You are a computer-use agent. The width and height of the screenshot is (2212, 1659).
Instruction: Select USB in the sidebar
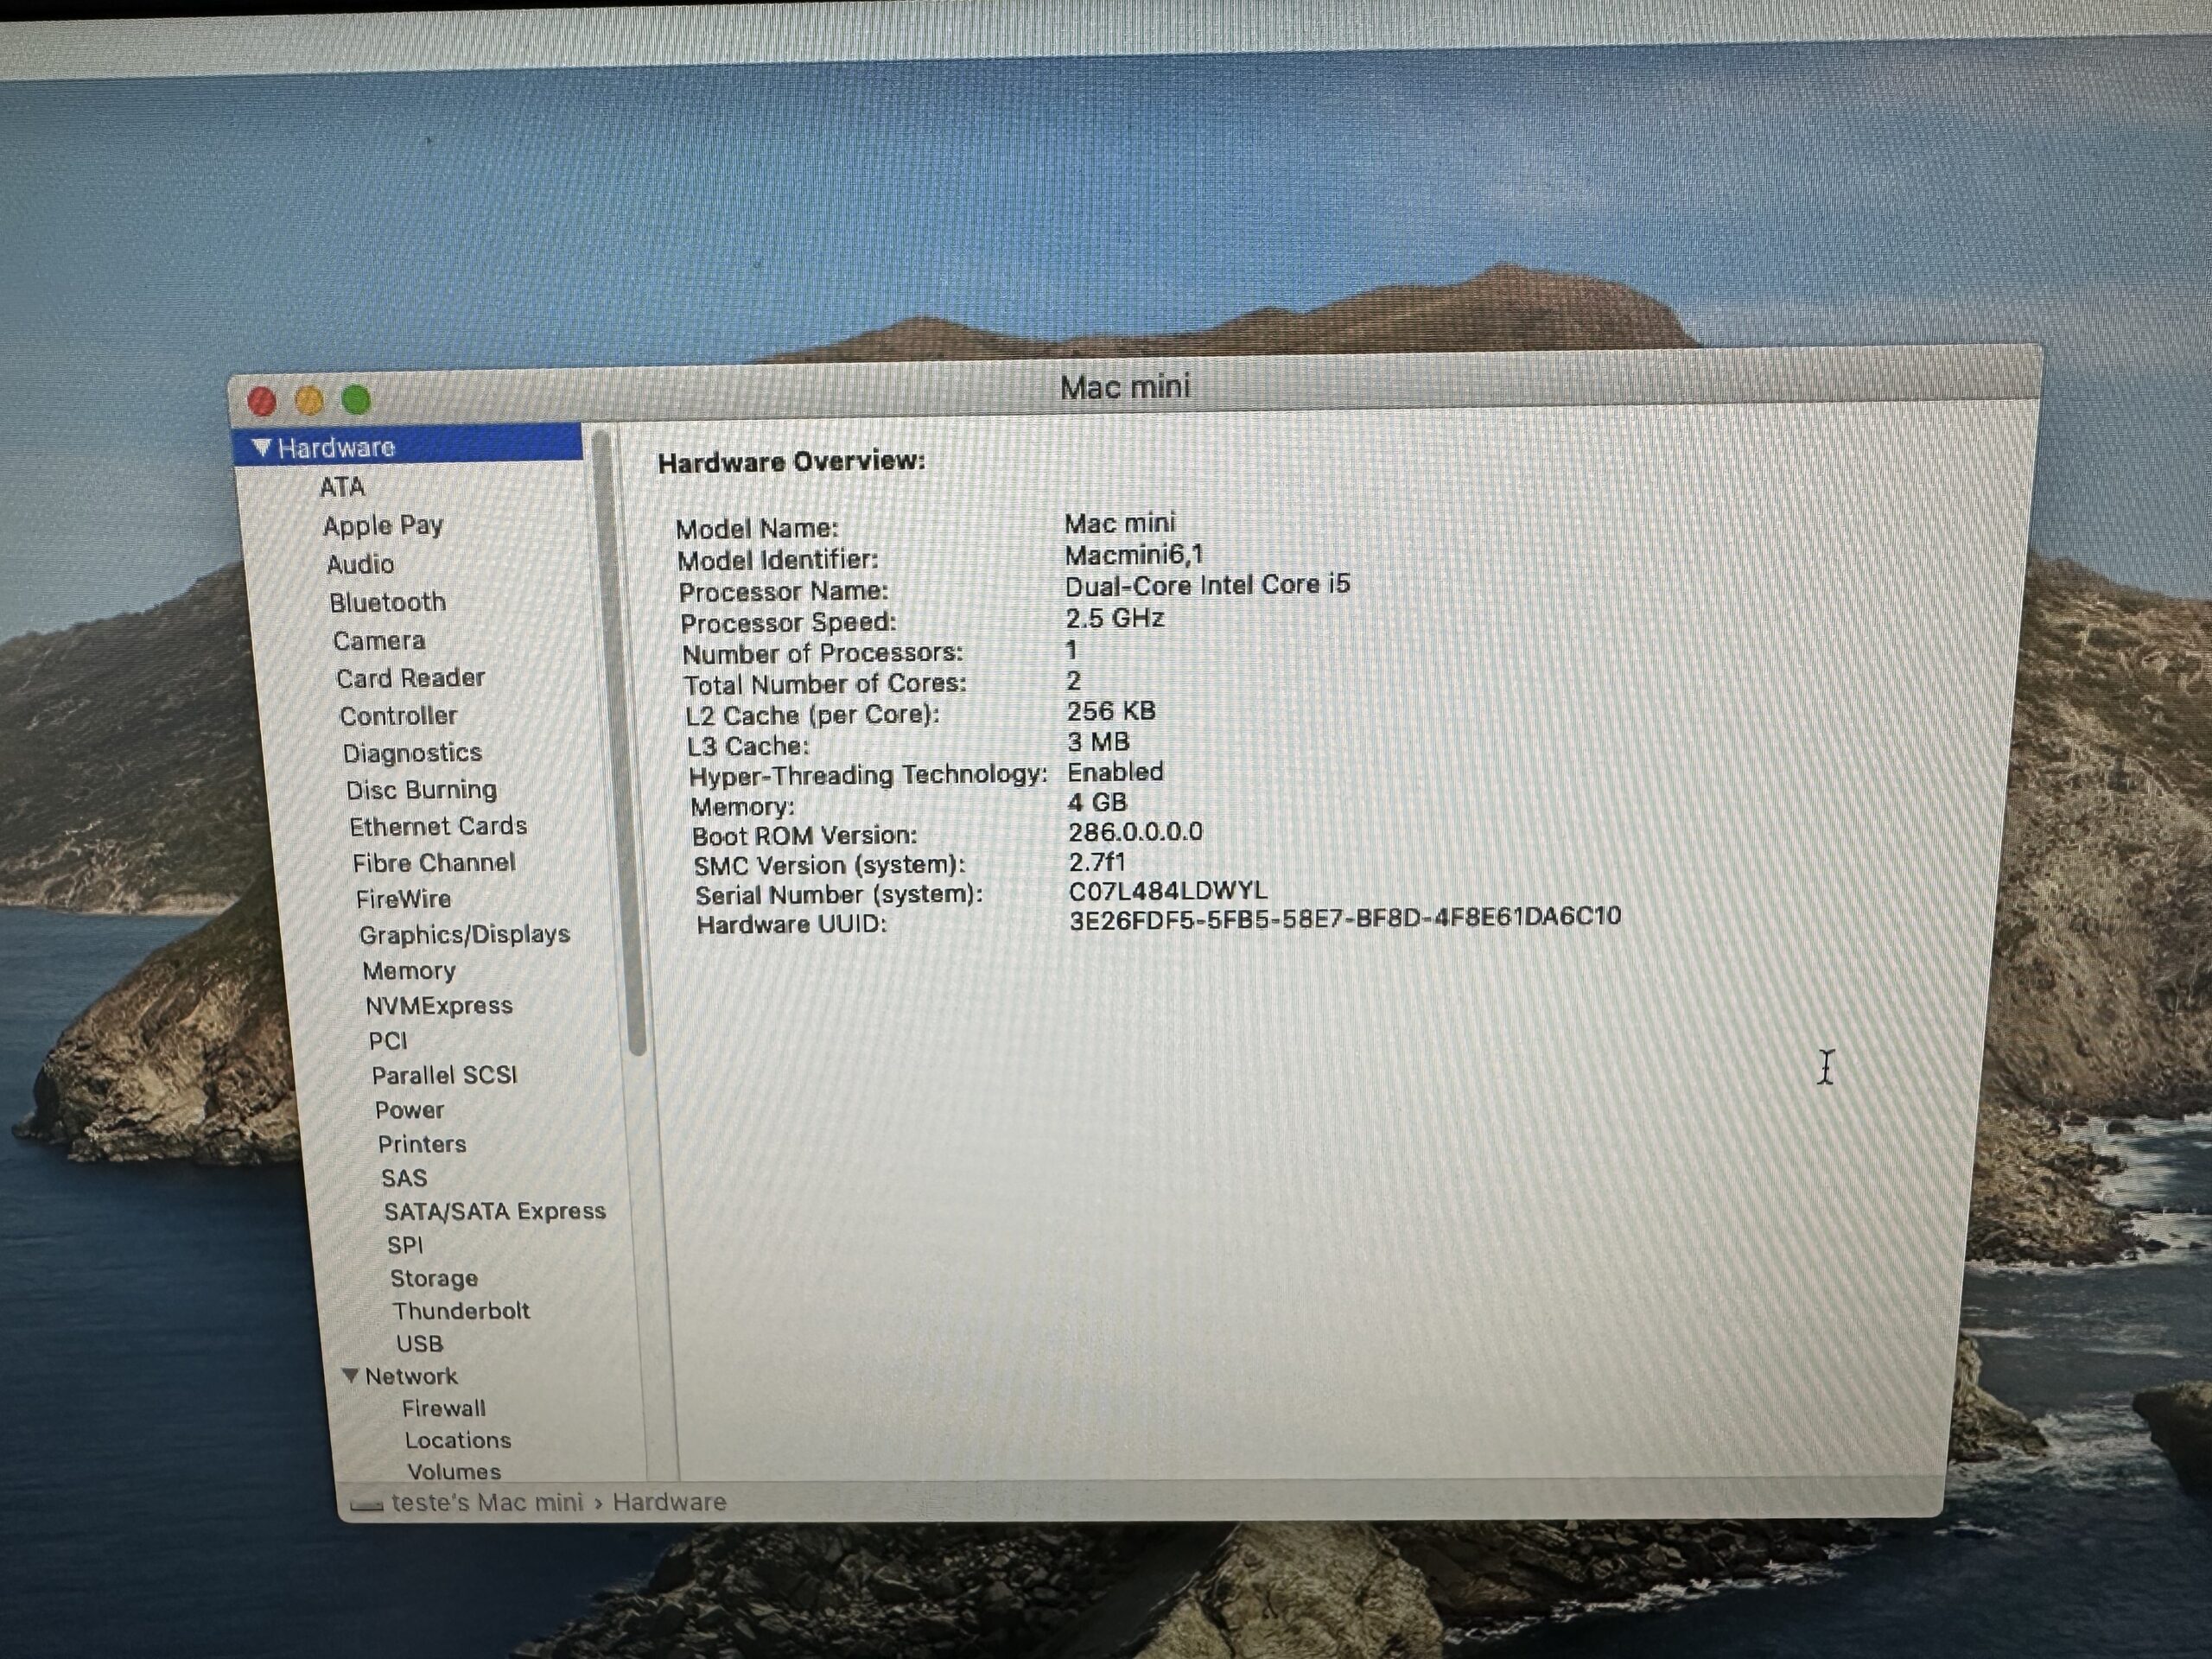pos(419,1343)
